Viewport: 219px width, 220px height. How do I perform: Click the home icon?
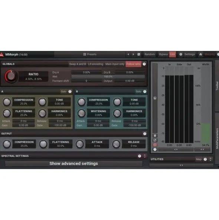coord(200,54)
